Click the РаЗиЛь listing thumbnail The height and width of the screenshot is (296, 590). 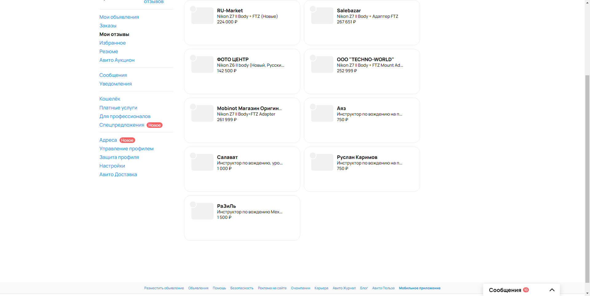pyautogui.click(x=203, y=211)
